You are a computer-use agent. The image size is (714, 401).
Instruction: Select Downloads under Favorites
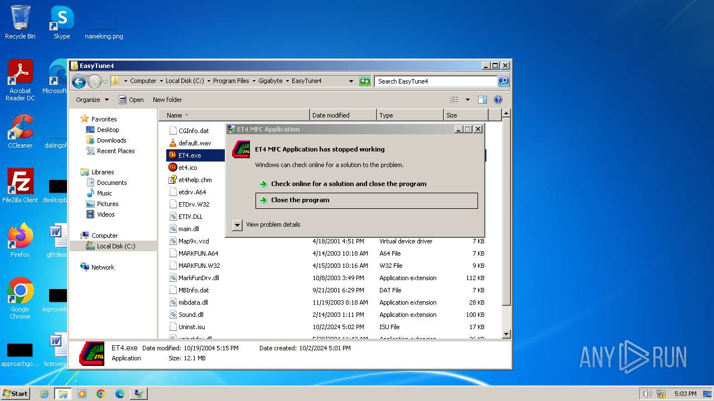click(x=107, y=140)
